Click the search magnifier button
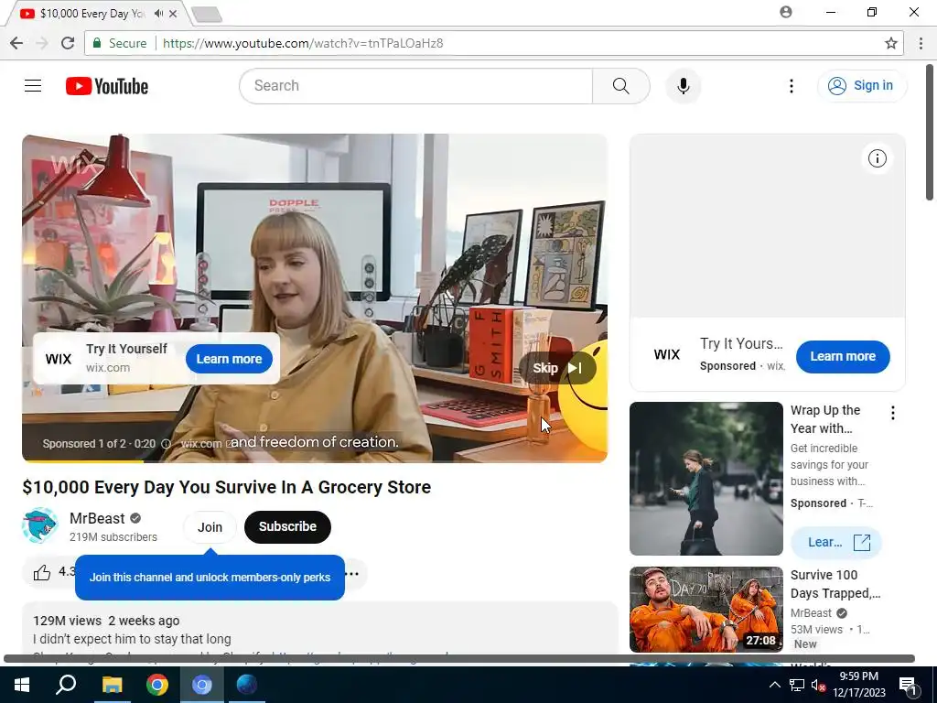Viewport: 937px width, 703px height. 621,86
